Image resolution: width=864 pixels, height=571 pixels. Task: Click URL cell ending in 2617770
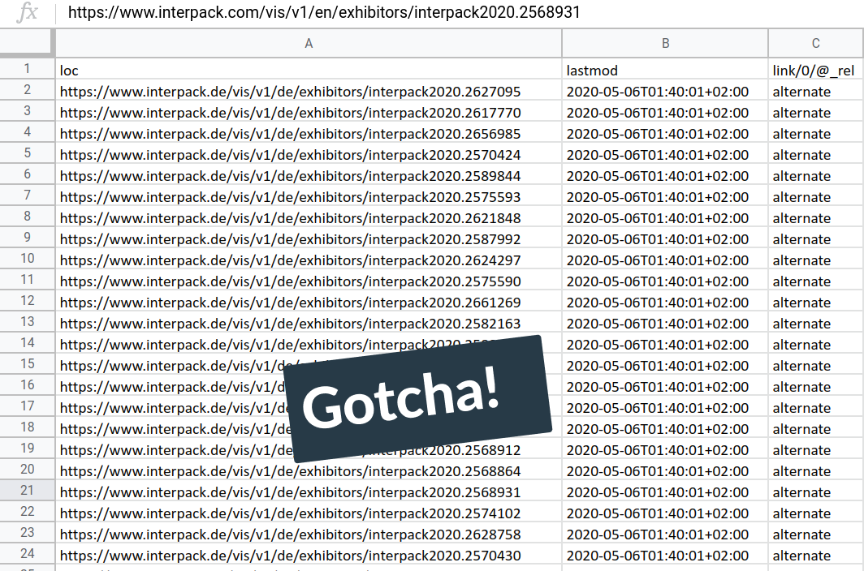click(x=309, y=112)
